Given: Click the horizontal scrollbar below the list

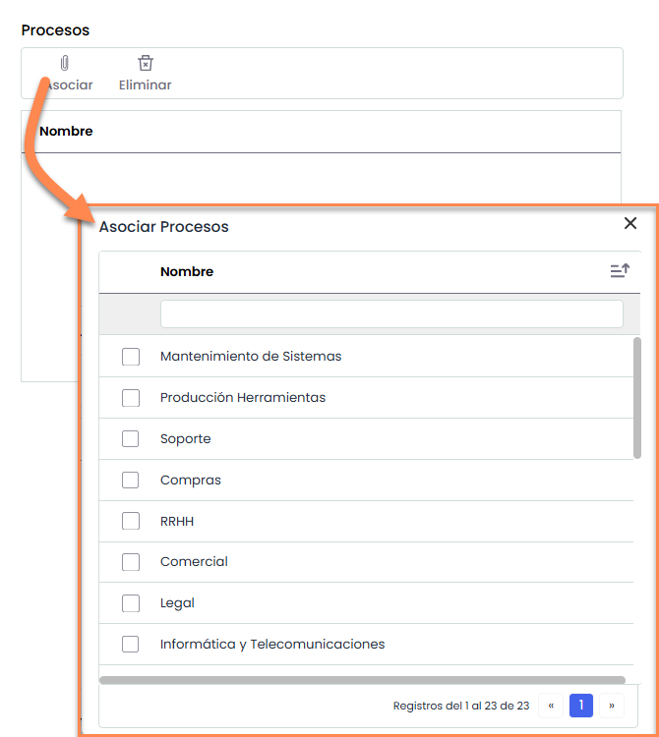Looking at the screenshot, I should 362,679.
